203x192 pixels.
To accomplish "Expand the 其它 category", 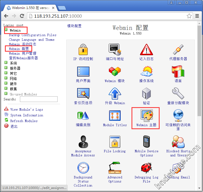I will click(x=6, y=73).
